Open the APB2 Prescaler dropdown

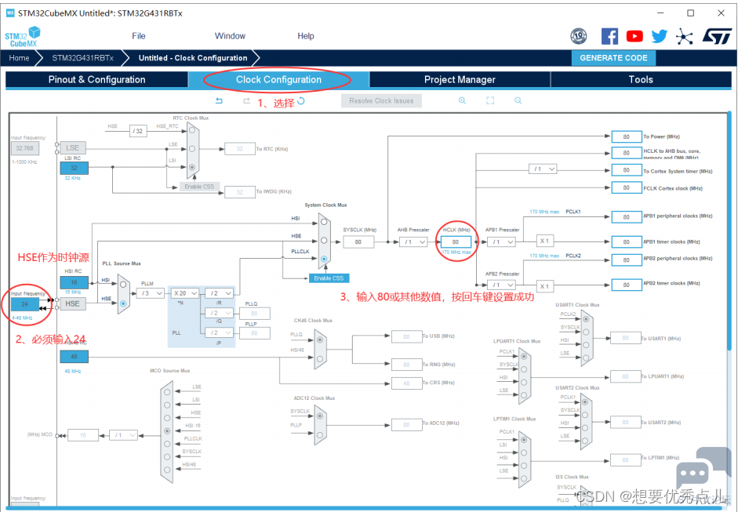(x=501, y=285)
